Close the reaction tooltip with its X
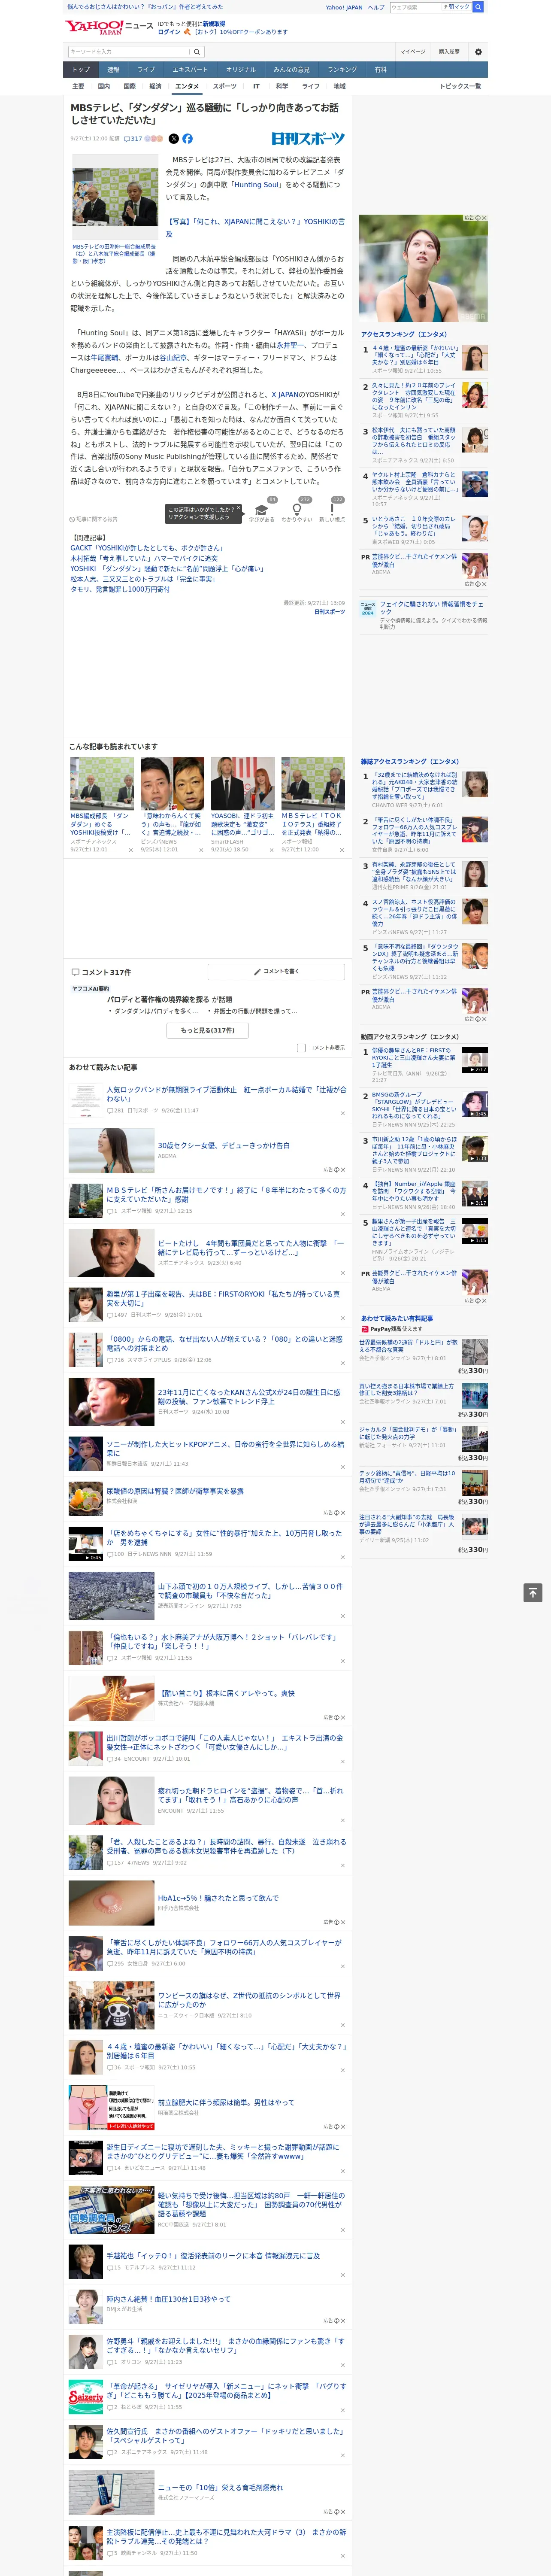The image size is (551, 2576). 238,508
